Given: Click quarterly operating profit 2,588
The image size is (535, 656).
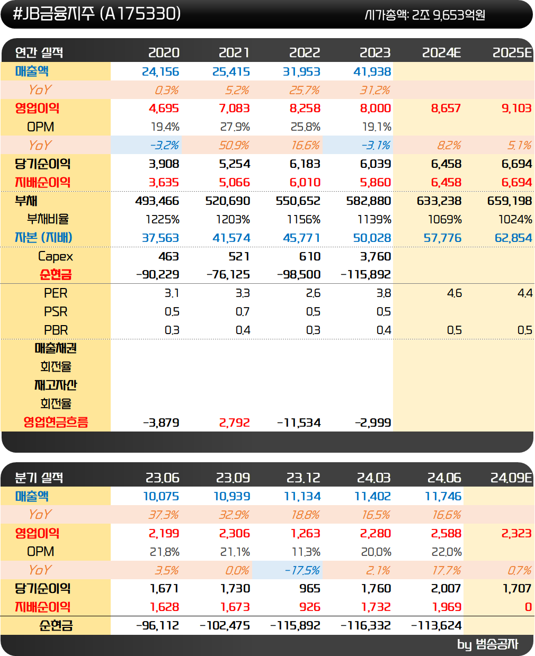Looking at the screenshot, I should 446,533.
